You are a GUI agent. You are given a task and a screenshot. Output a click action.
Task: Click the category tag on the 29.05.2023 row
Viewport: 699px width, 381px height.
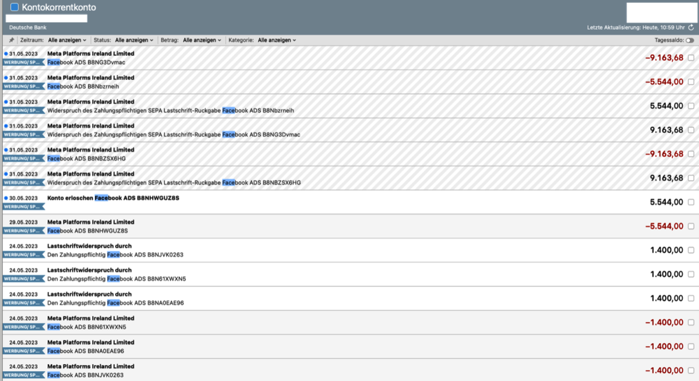click(23, 231)
